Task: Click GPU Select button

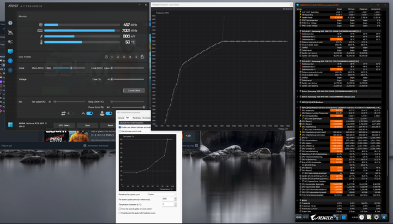Action: coord(64,125)
